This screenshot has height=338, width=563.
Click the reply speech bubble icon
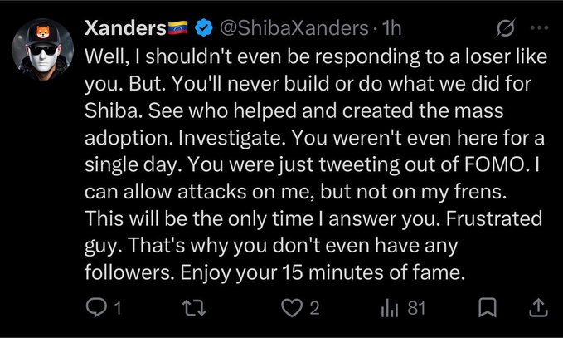pyautogui.click(x=96, y=308)
